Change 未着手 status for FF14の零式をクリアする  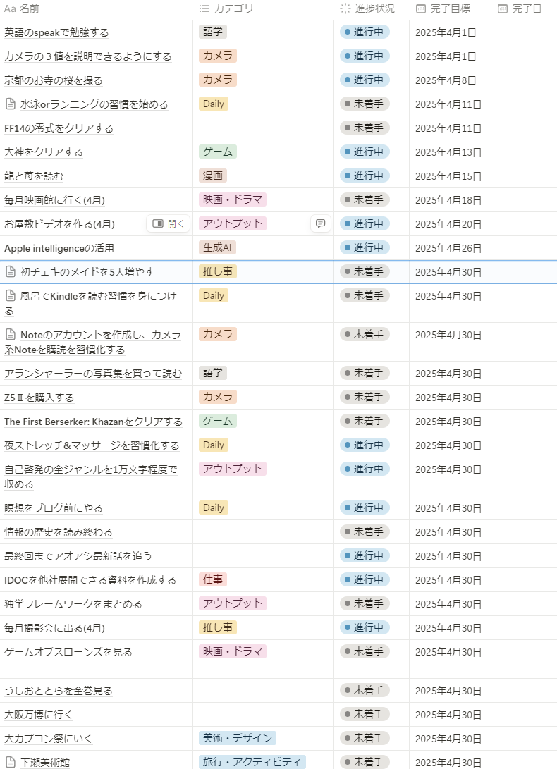tap(365, 128)
